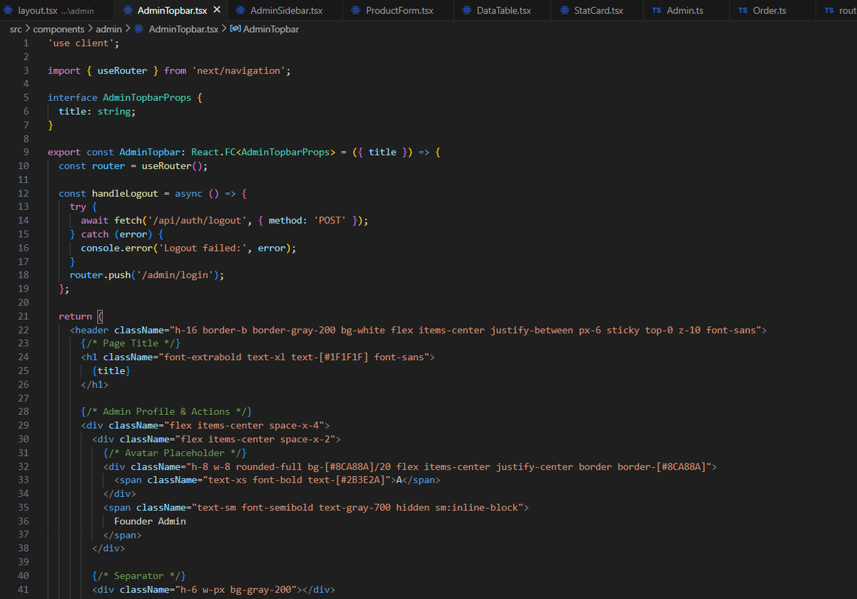
Task: Click the 'Logout failed:' string
Action: pyautogui.click(x=202, y=248)
